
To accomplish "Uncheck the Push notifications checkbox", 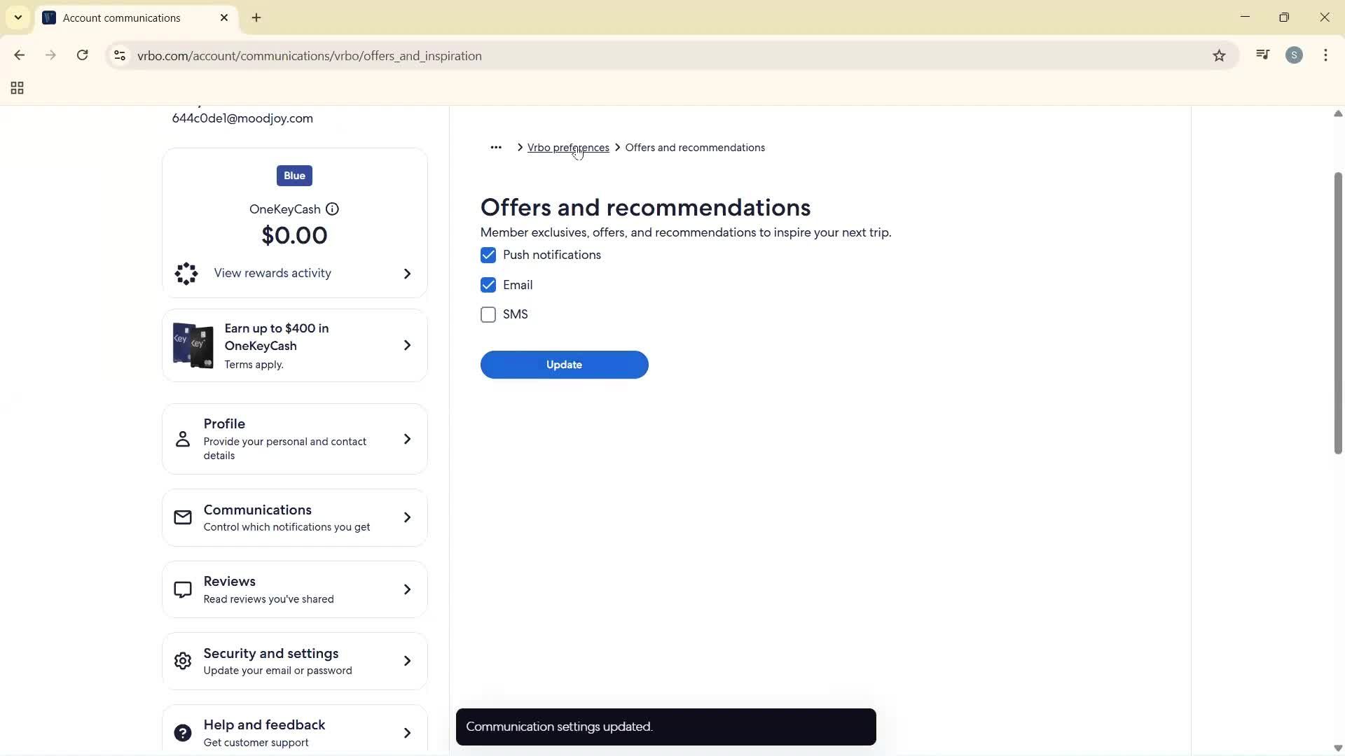I will (488, 255).
